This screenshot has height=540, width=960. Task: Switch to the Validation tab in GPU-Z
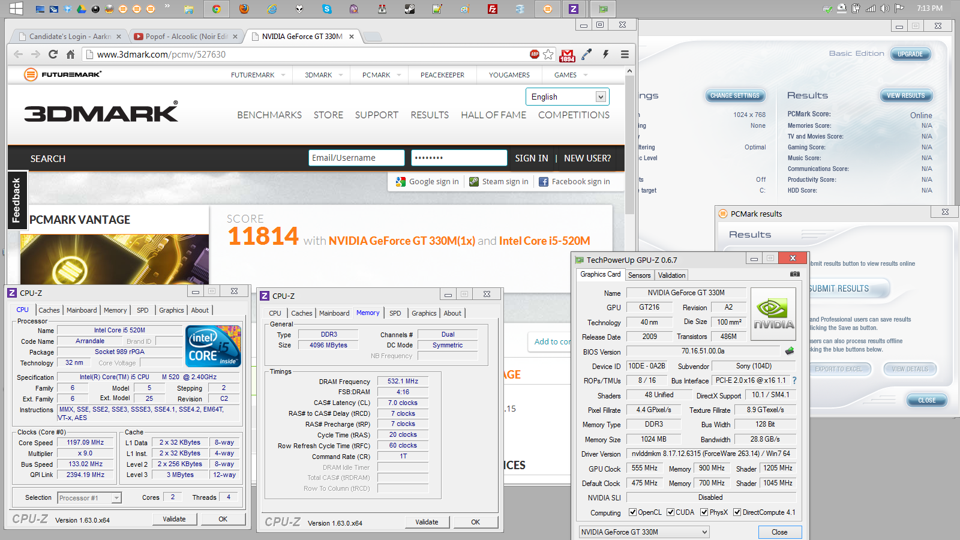pyautogui.click(x=671, y=275)
